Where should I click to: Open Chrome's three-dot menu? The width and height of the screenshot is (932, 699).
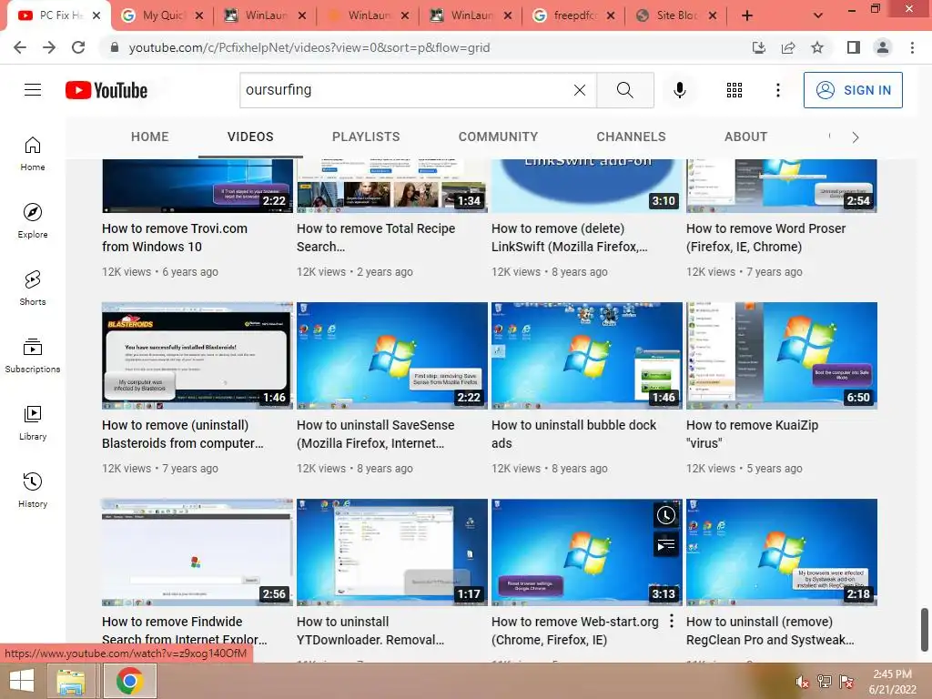[x=912, y=47]
